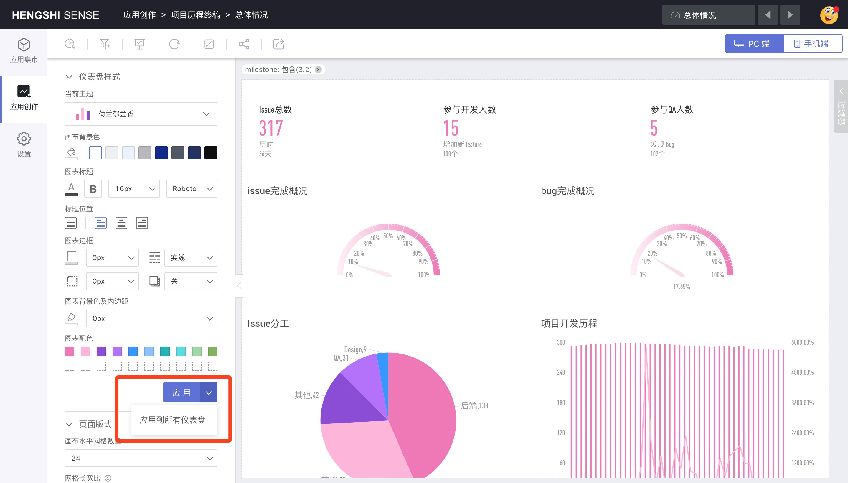This screenshot has width=848, height=483.
Task: Select title position option with full-width lines icon
Action: 71,223
